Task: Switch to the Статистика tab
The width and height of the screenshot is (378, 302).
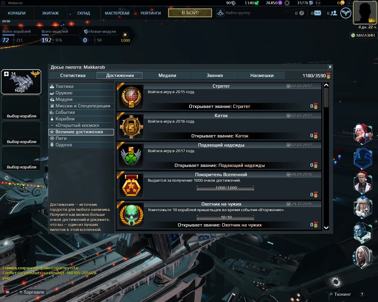Action: tap(73, 75)
